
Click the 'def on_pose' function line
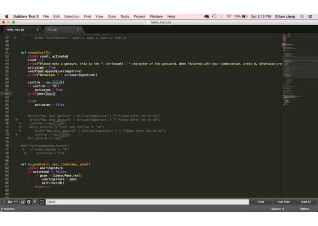click(55, 164)
